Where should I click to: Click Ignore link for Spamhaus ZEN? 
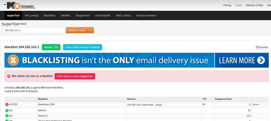tap(256, 104)
